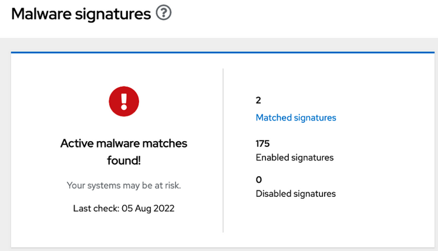Click the word Active in the alert heading
Screen dimensions: 438x251
76,143
